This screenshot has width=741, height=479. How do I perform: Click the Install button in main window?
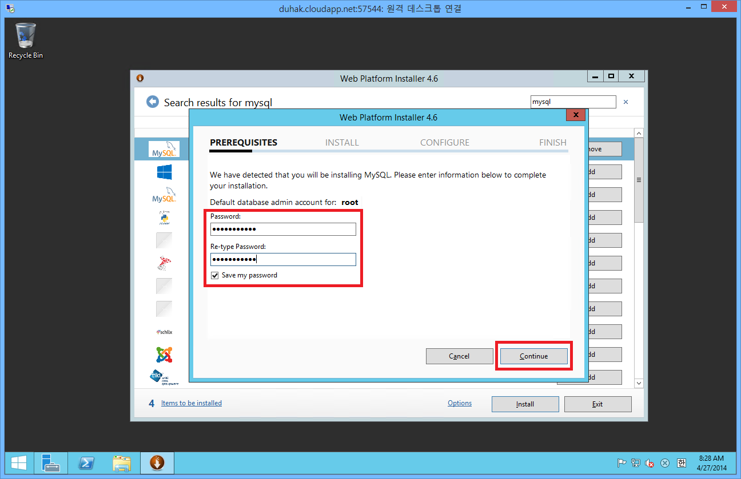point(525,404)
